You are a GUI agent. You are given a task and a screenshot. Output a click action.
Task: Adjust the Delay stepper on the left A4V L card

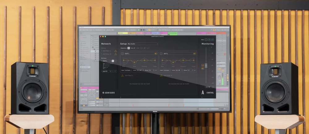click(x=154, y=70)
